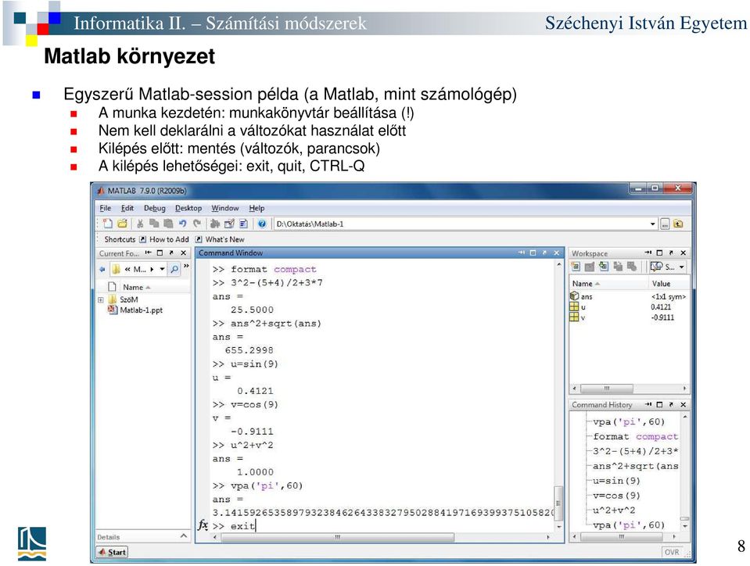
Task: Expand the Details section chevron
Action: (x=184, y=536)
